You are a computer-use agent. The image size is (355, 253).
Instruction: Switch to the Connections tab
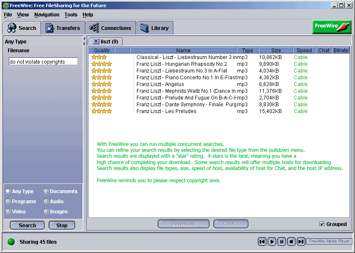110,28
